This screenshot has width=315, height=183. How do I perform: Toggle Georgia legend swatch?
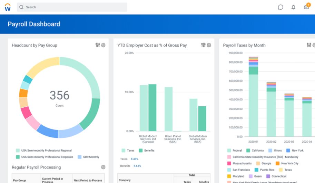coord(258,163)
